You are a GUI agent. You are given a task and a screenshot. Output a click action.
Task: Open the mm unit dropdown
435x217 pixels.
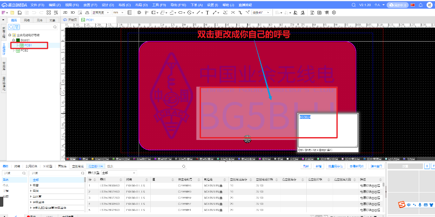[119, 13]
